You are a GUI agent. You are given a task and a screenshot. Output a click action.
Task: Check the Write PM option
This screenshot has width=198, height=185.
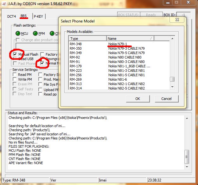coord(15,79)
